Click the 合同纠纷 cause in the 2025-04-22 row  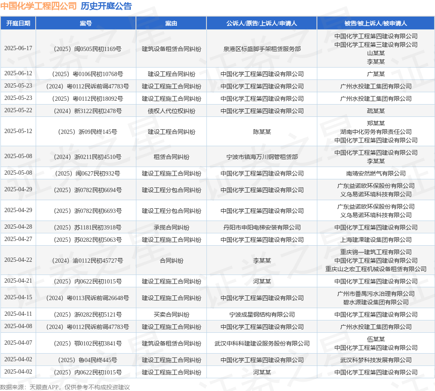pyautogui.click(x=172, y=261)
